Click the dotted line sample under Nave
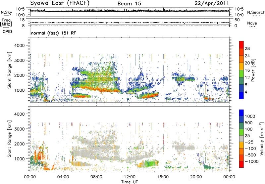 coord(252,27)
